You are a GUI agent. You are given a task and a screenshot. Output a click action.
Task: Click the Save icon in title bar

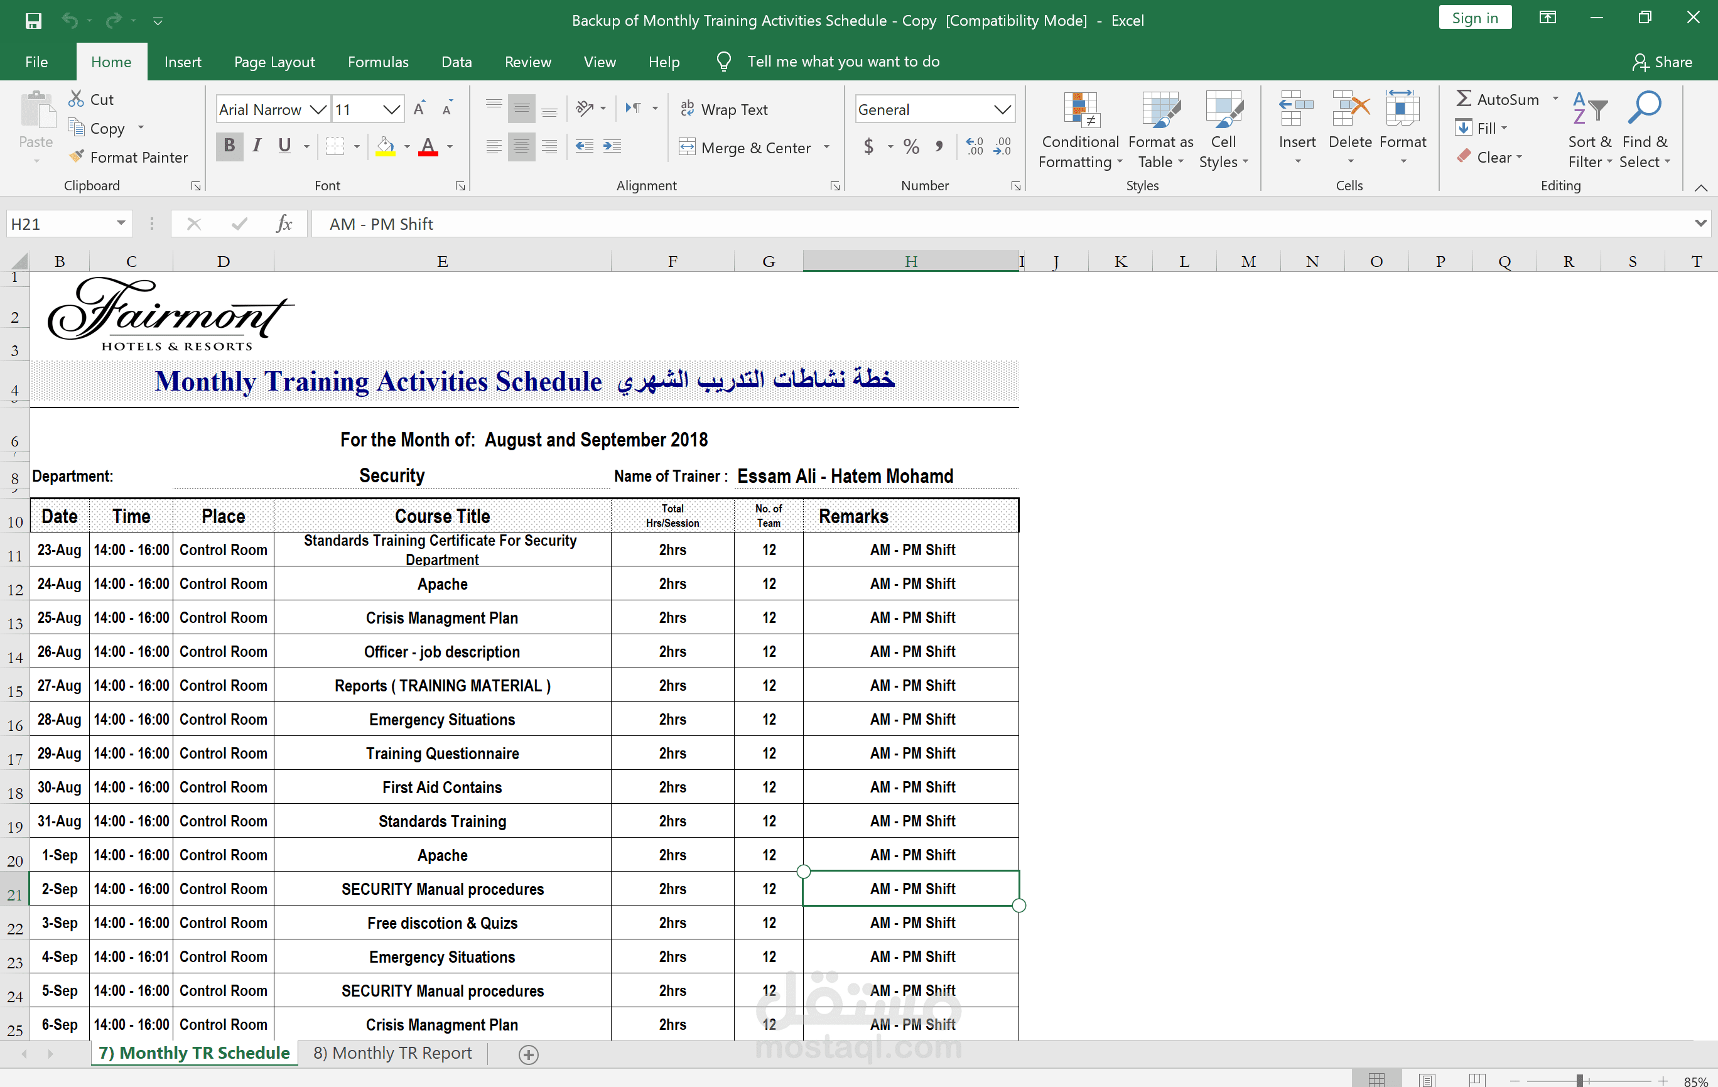pyautogui.click(x=33, y=20)
